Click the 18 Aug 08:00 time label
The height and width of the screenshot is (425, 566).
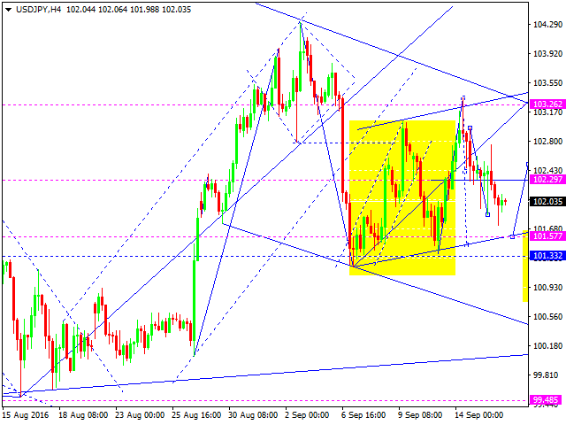83,415
